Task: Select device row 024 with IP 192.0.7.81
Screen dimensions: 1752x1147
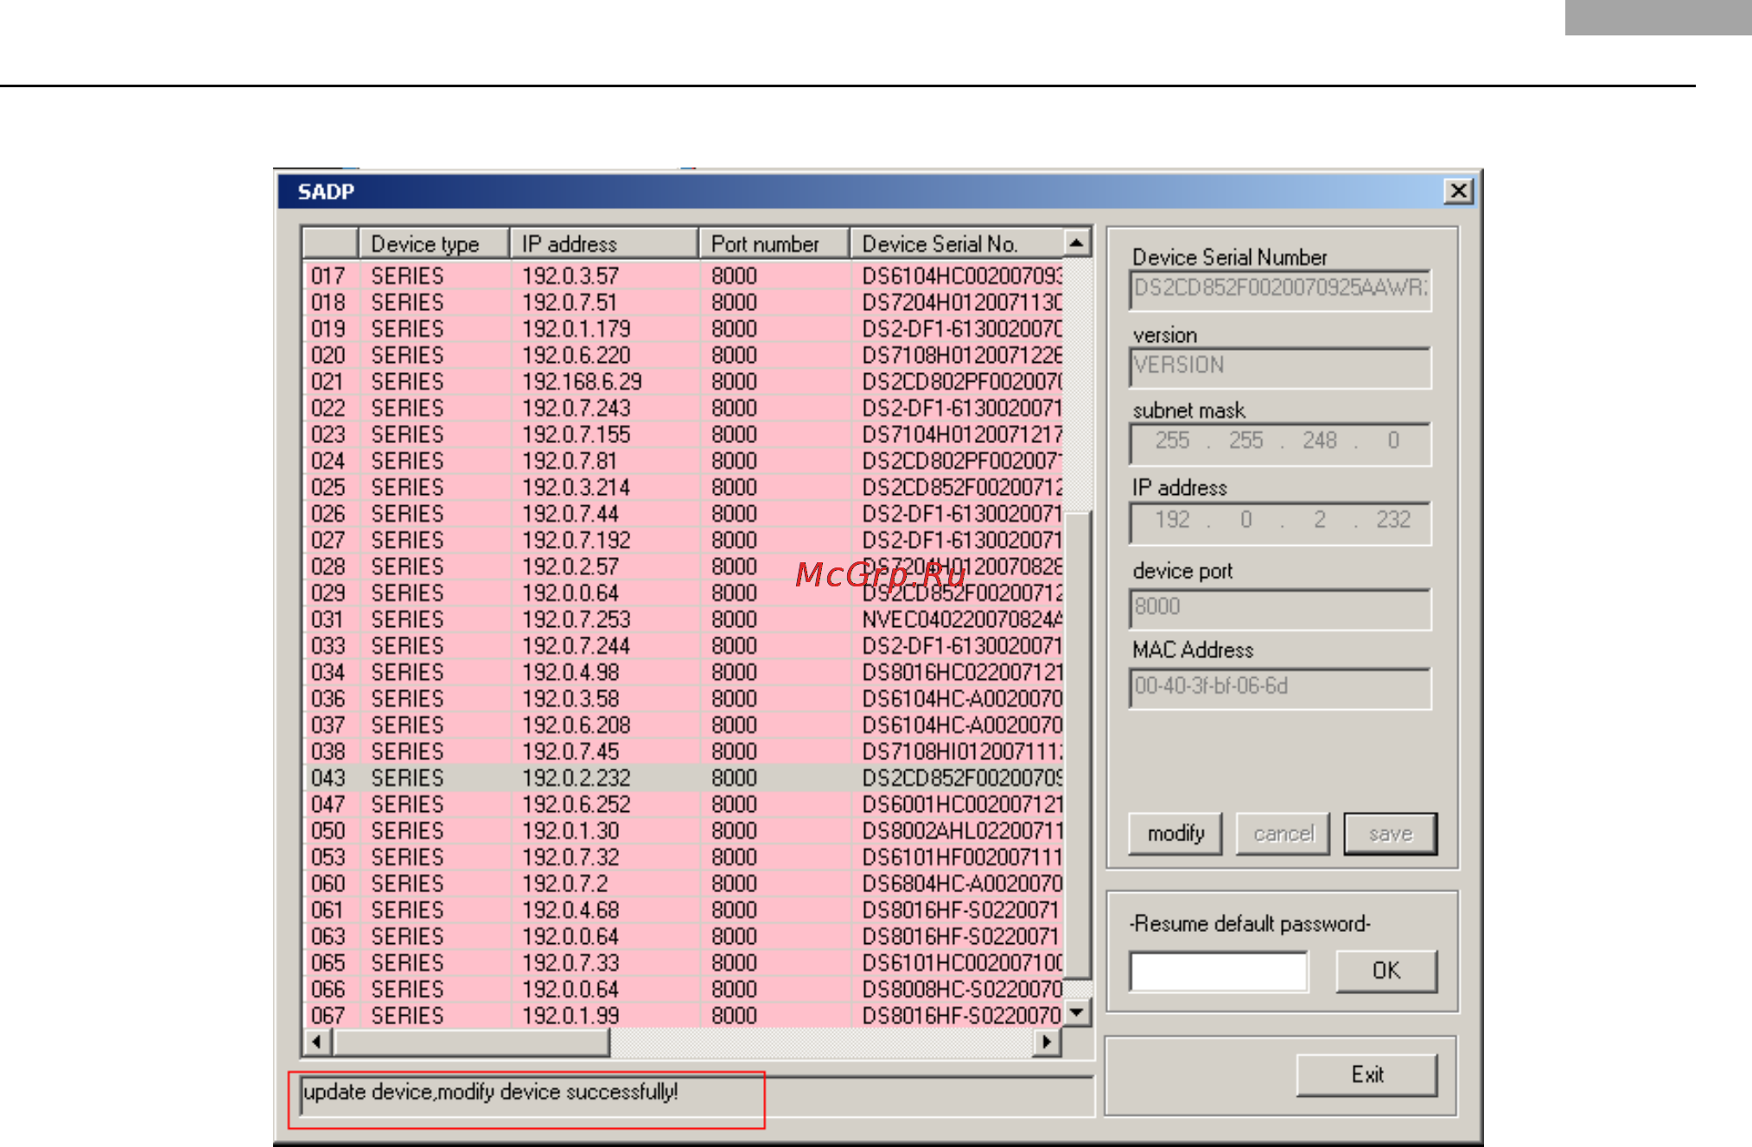Action: pos(683,461)
